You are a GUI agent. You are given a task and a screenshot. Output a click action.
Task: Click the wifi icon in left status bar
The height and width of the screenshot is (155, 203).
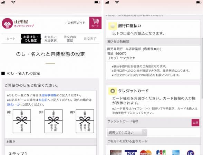click(13, 2)
